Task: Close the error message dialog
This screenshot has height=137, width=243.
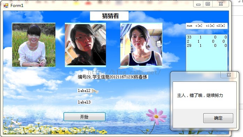Action: pos(229,75)
